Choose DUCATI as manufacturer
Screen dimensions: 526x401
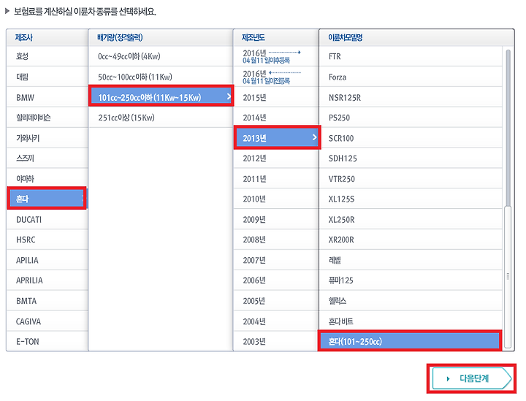[x=47, y=220]
